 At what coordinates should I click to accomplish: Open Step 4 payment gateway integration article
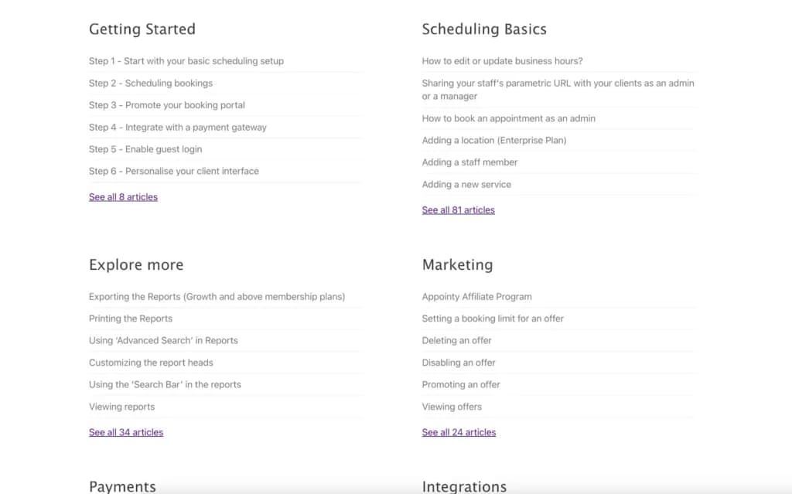(177, 128)
